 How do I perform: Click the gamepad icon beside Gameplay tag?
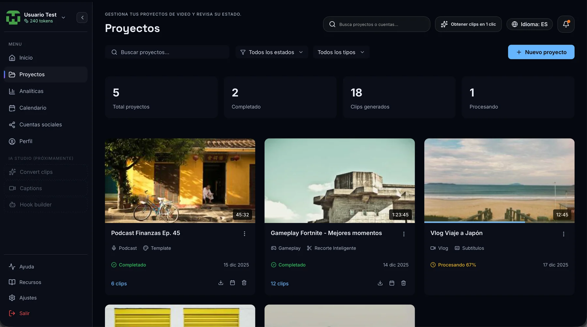click(x=274, y=248)
